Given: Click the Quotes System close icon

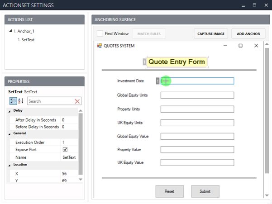Looking at the screenshot, I should click(256, 46).
